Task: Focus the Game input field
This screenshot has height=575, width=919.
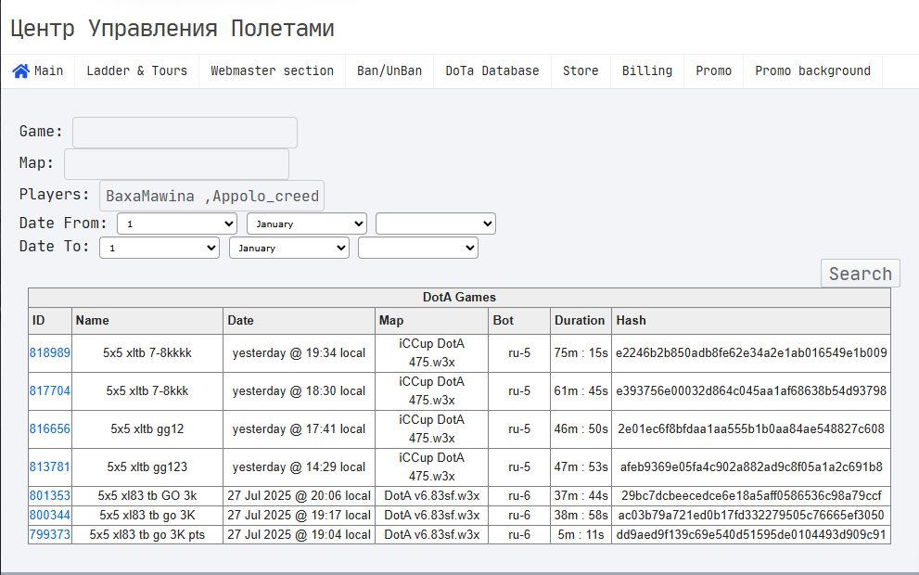Action: click(x=185, y=133)
